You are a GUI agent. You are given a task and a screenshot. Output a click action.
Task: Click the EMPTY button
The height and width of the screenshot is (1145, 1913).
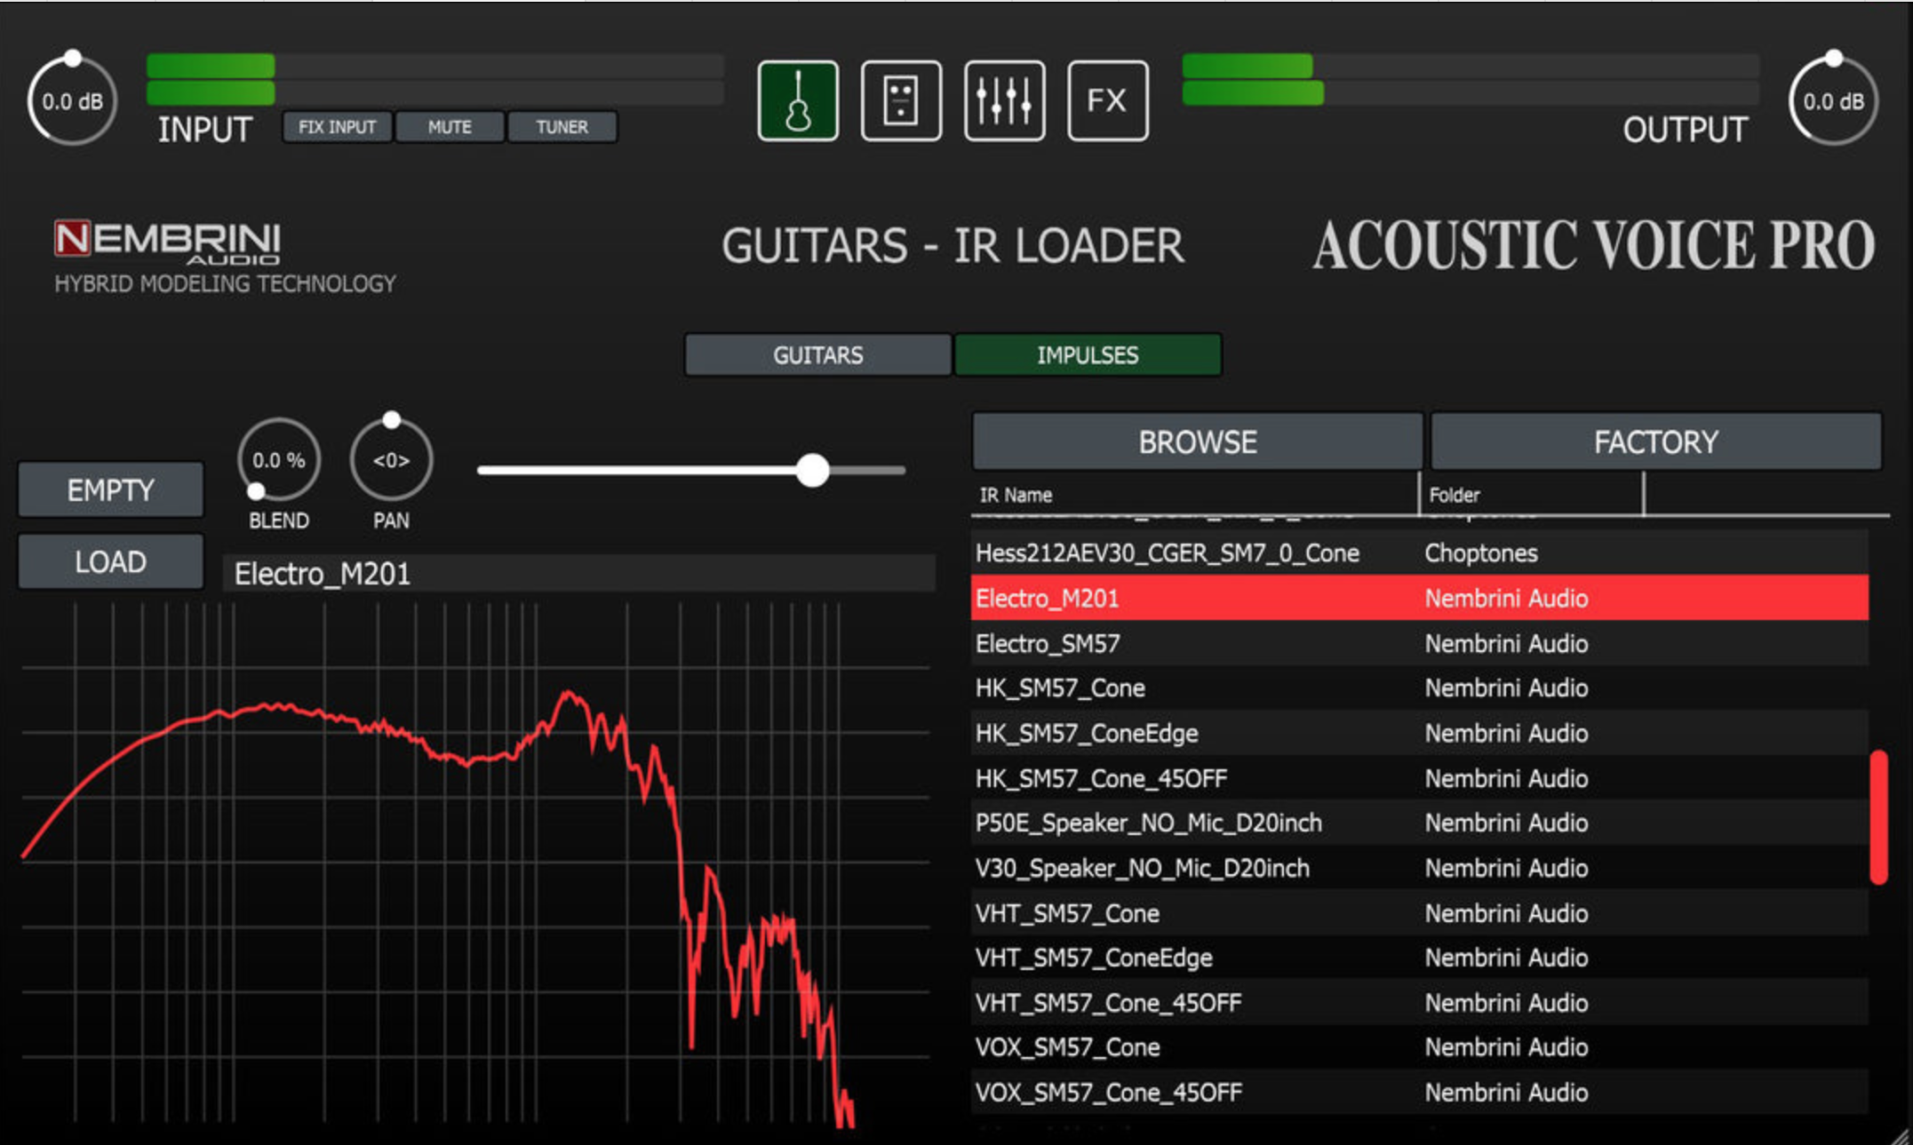110,489
